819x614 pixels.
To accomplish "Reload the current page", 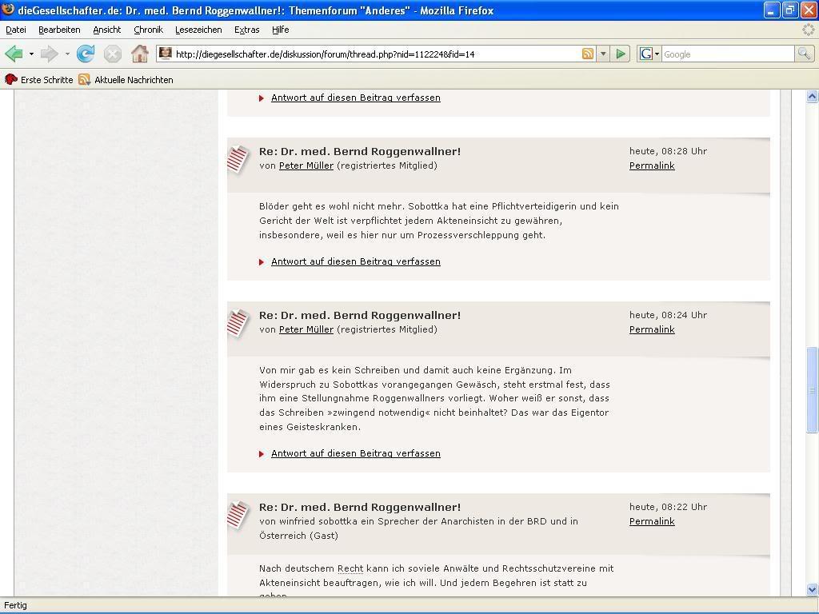I will click(x=86, y=54).
